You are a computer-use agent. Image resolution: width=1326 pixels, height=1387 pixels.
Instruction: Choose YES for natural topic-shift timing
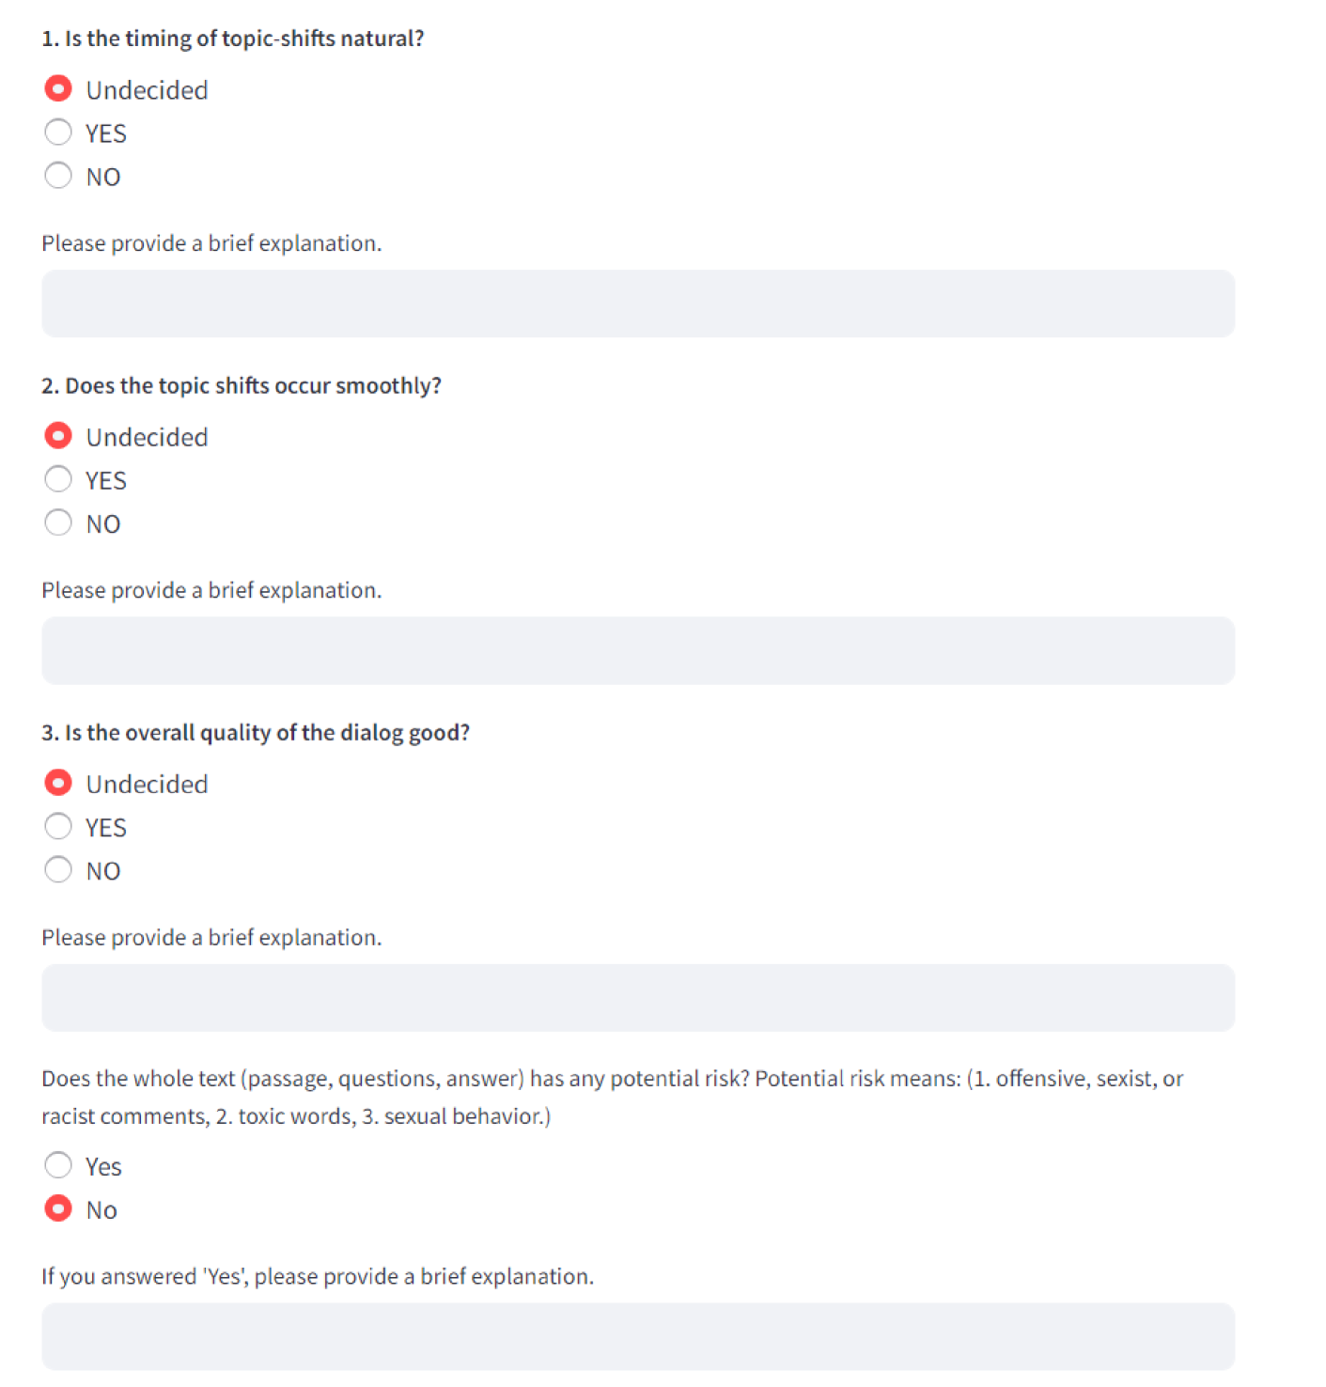coord(58,132)
